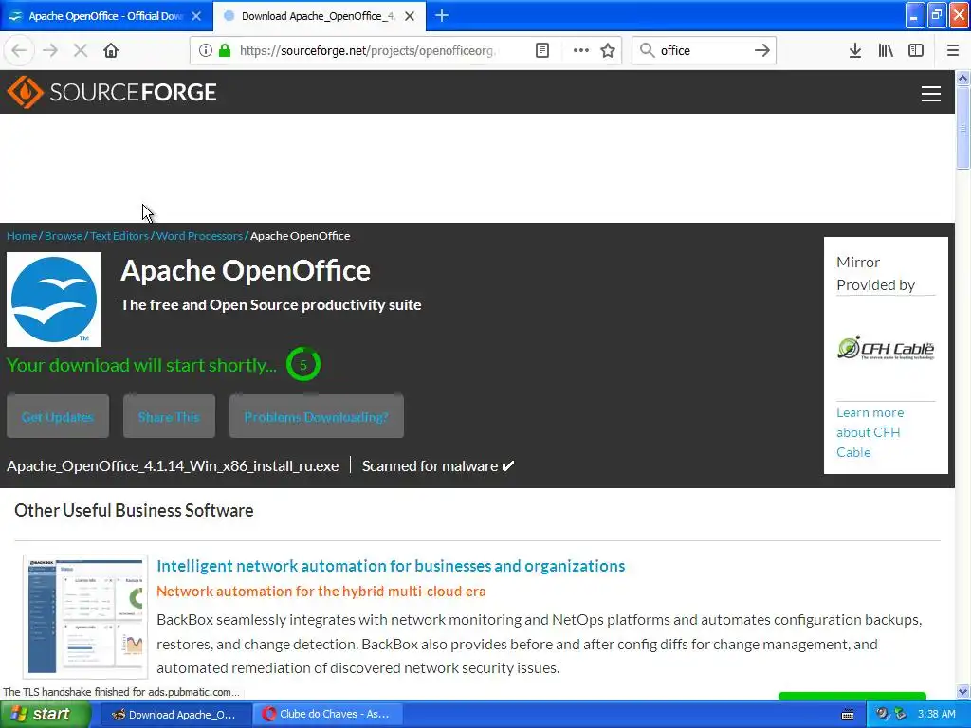Open the Firefox library
Screen dimensions: 971x728
coord(886,50)
